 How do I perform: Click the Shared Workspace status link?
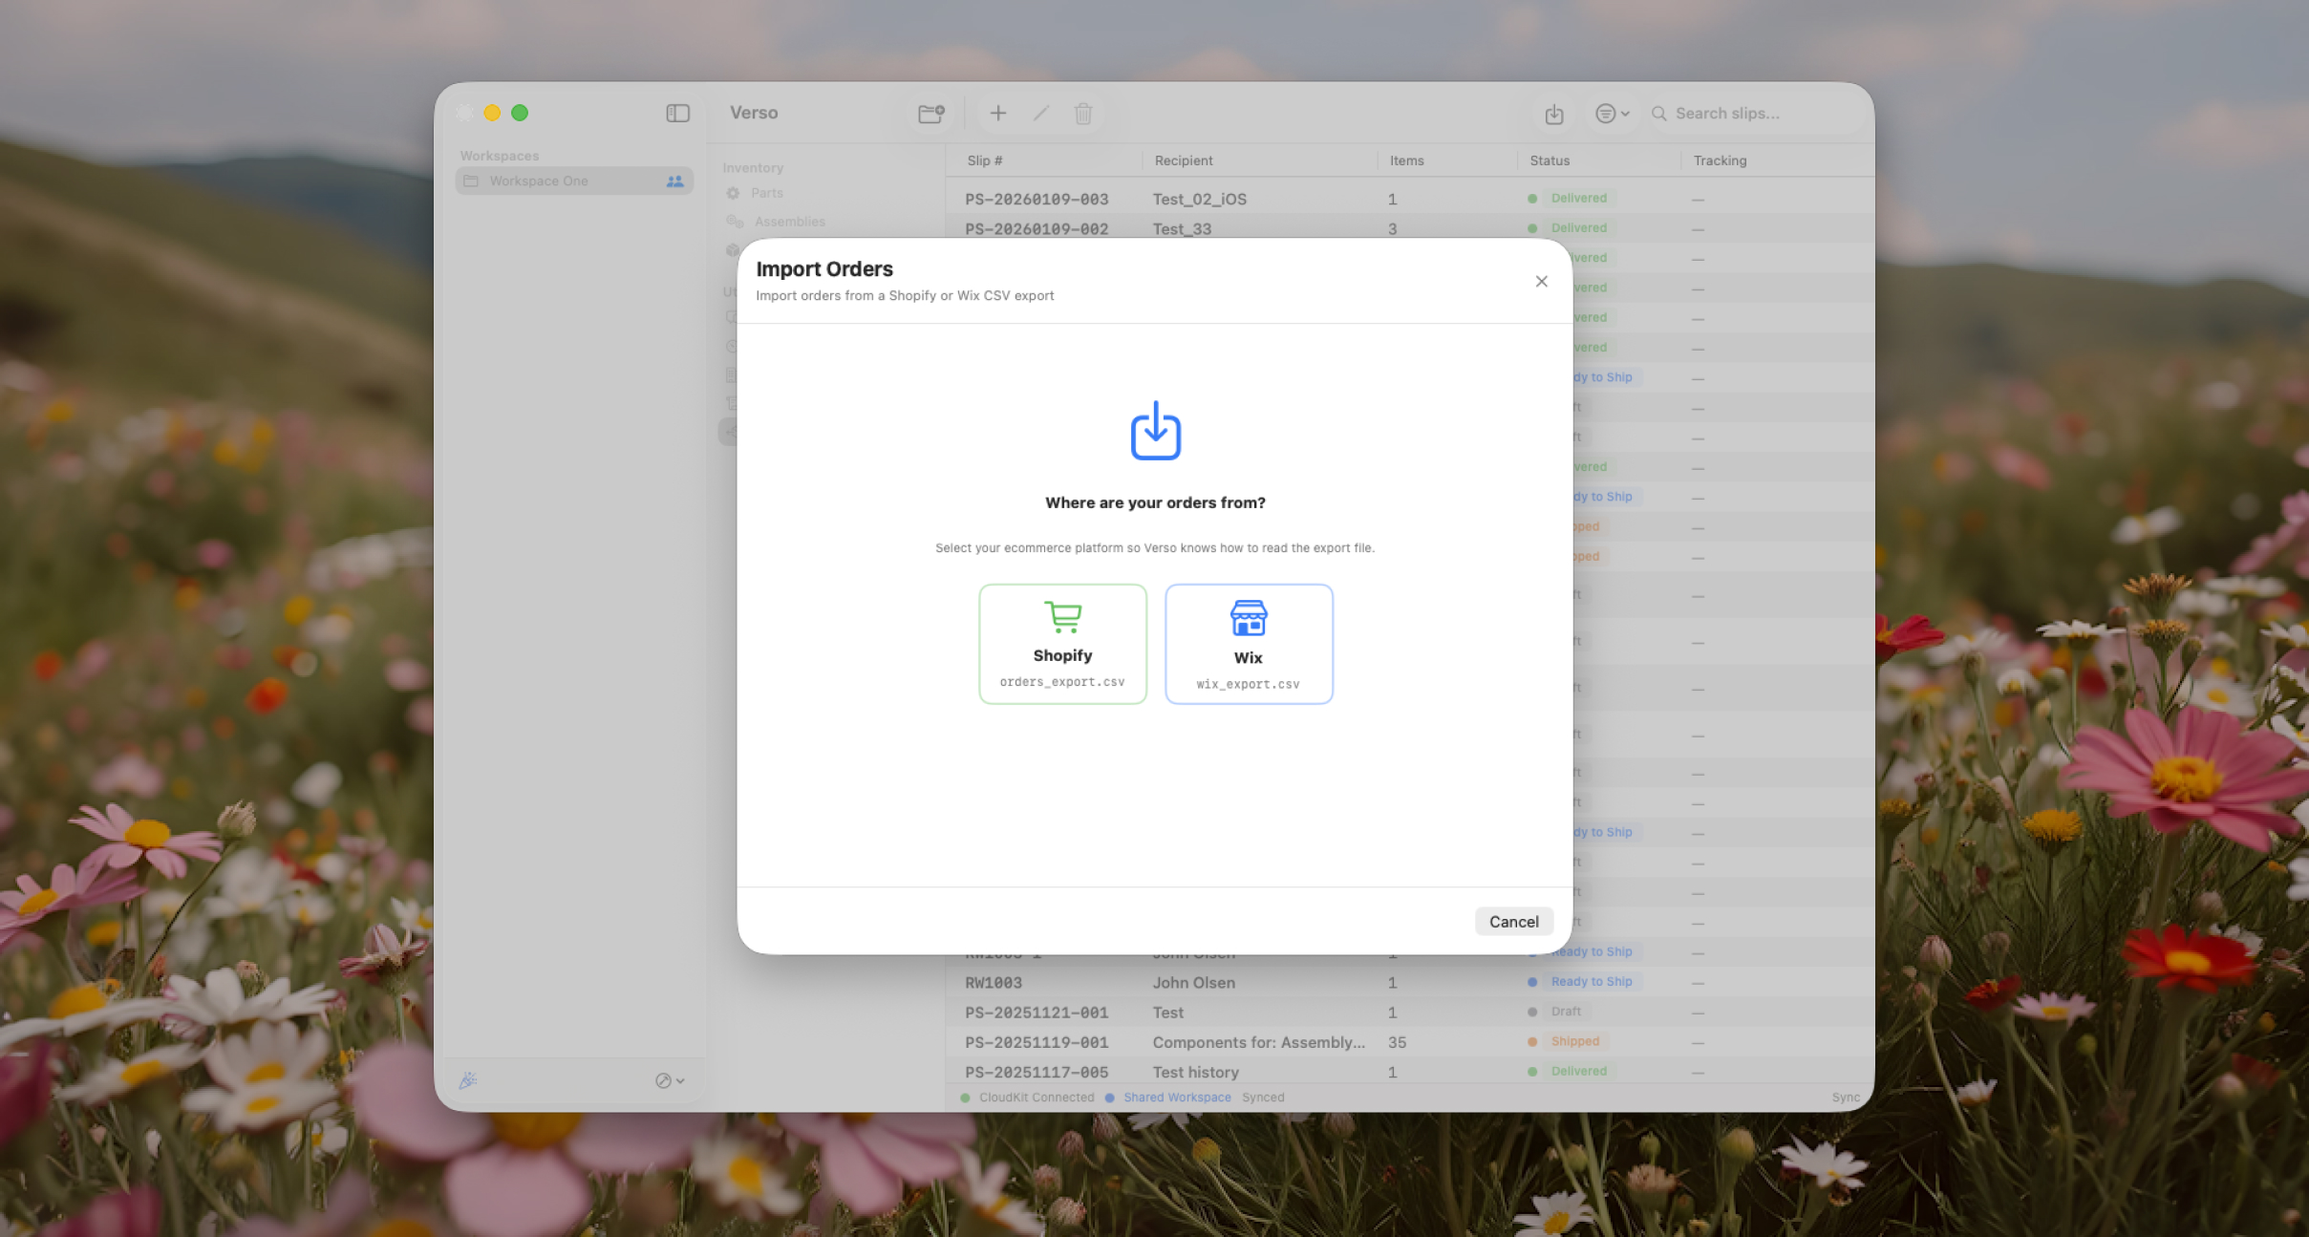1176,1097
